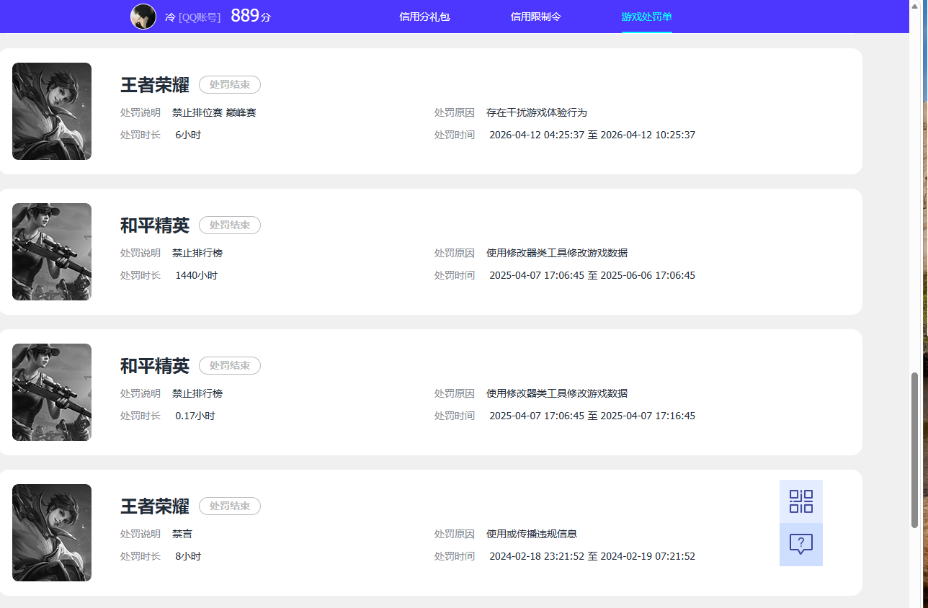Click the 0.17小时 penalty duration
The image size is (928, 608).
[195, 416]
